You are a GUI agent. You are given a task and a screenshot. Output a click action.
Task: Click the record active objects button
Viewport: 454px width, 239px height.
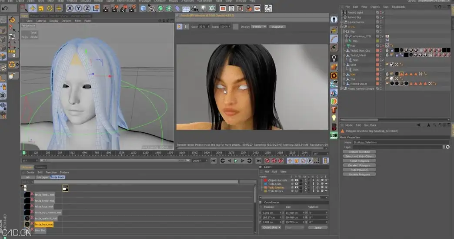click(x=267, y=161)
